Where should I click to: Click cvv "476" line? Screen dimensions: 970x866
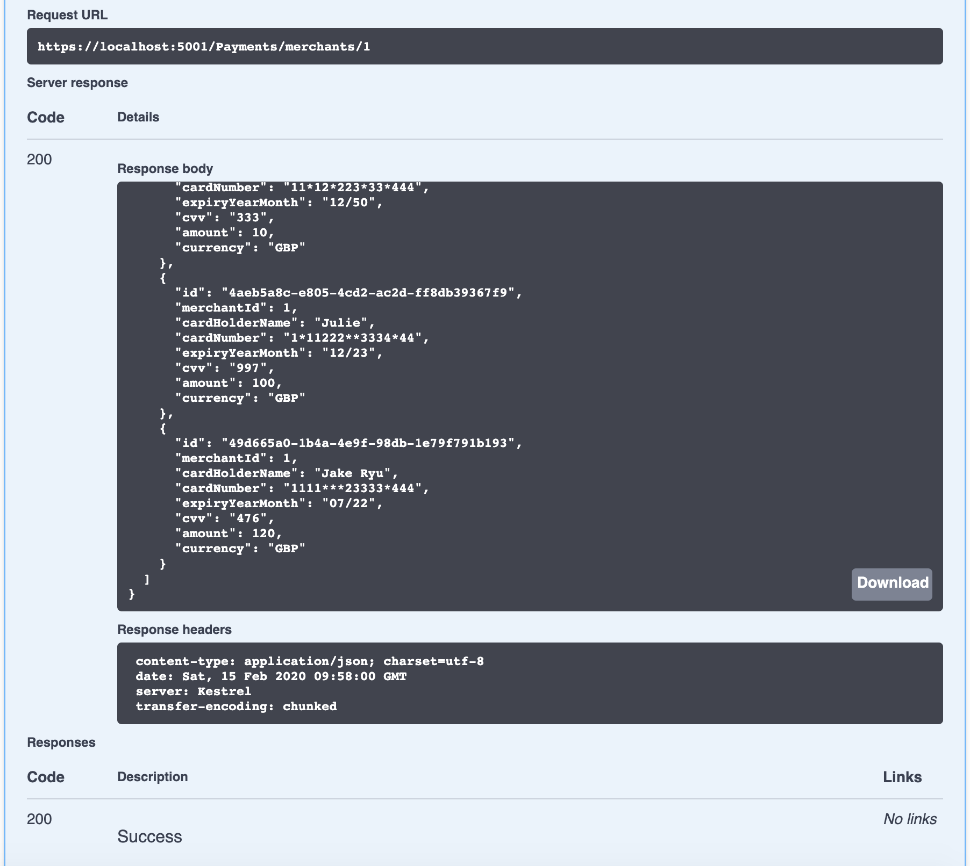pos(225,518)
